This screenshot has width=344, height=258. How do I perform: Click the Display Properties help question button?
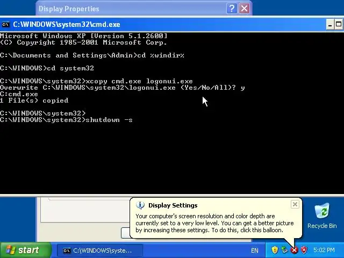pos(232,9)
